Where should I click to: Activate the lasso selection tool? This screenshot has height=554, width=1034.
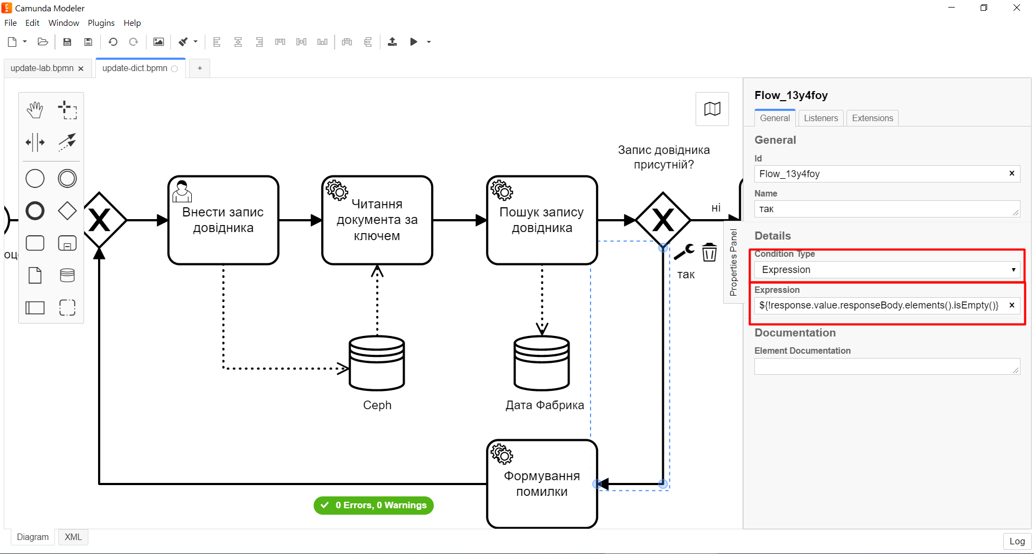point(67,110)
